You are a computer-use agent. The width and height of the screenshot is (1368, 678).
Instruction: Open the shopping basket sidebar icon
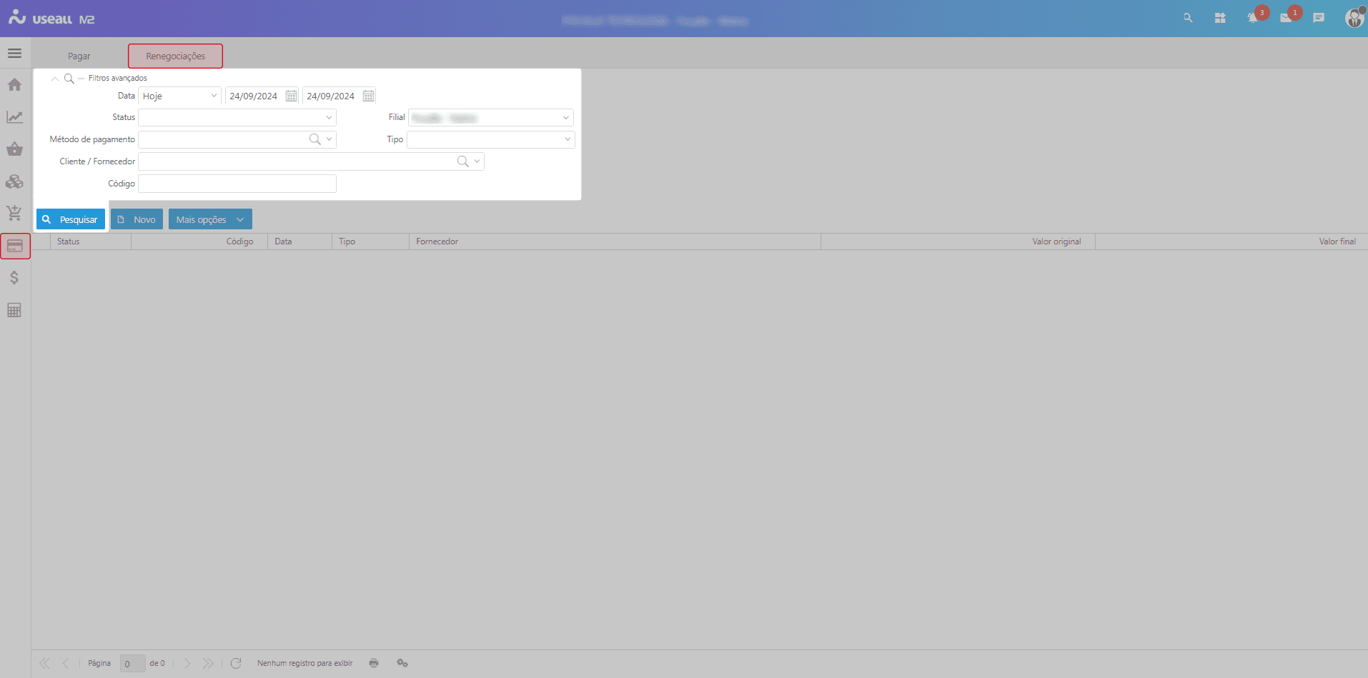(x=14, y=149)
